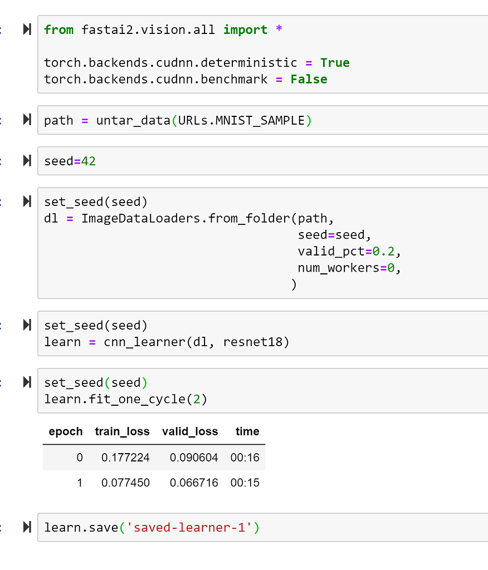Run the untar_data path cell
This screenshot has width=488, height=570.
click(26, 120)
